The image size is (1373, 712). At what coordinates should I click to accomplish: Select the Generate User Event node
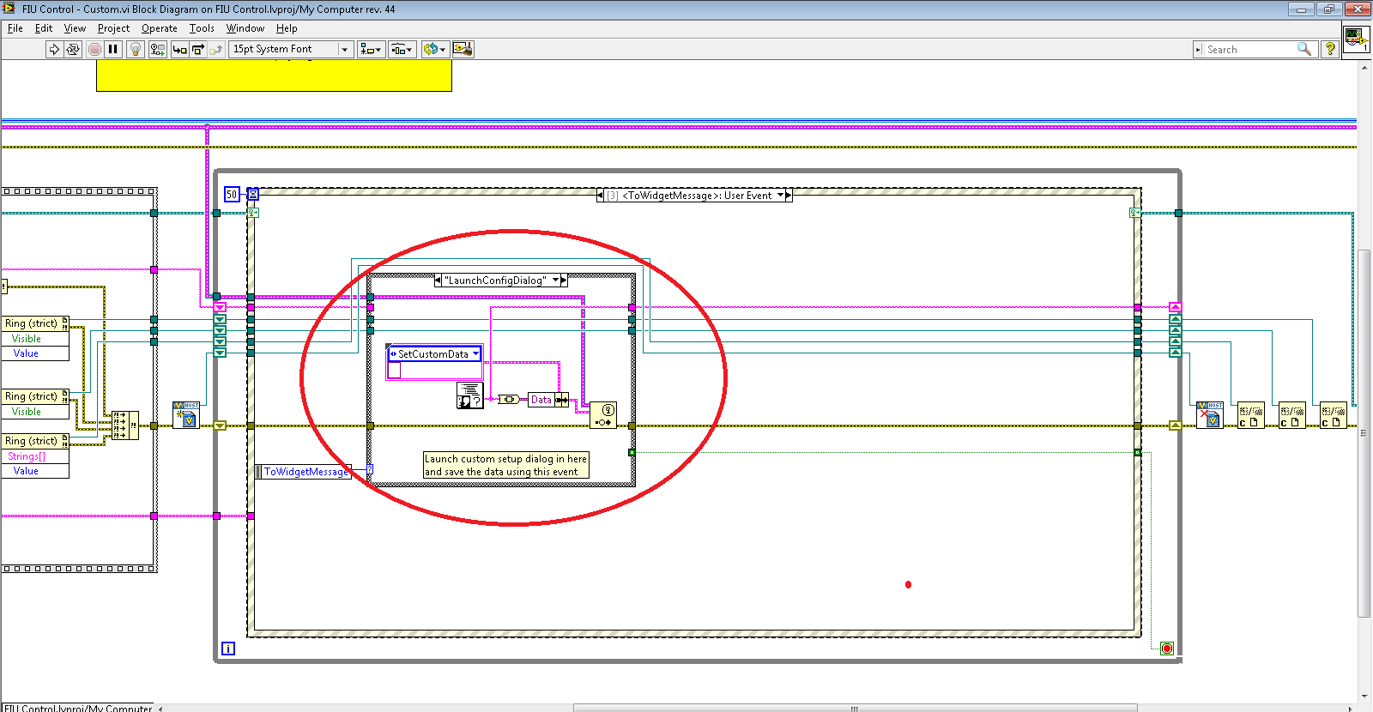[603, 415]
